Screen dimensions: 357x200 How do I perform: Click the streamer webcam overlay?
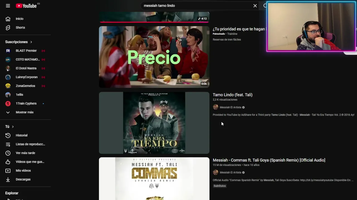tap(311, 27)
